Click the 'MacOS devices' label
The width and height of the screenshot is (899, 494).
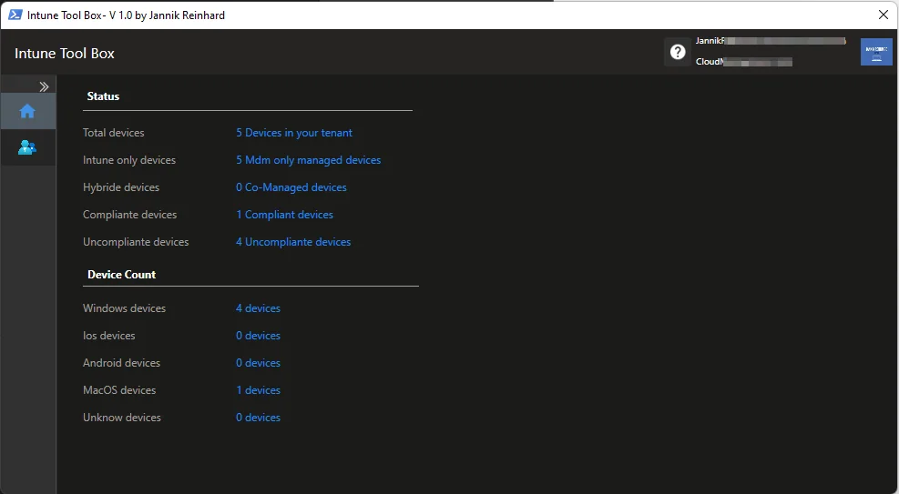(x=119, y=389)
